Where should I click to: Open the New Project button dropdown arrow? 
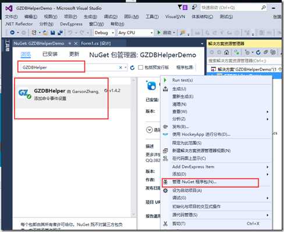[40, 33]
